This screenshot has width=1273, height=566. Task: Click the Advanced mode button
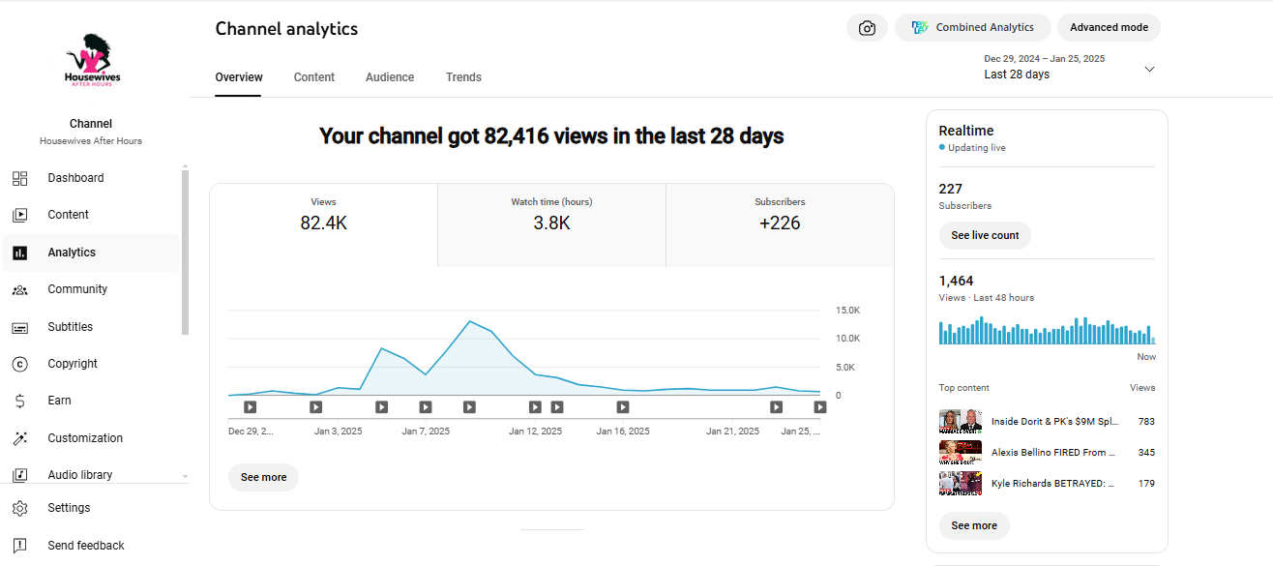point(1109,28)
